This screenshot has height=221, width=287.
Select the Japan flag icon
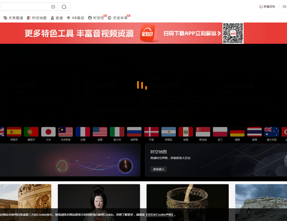coord(49,132)
